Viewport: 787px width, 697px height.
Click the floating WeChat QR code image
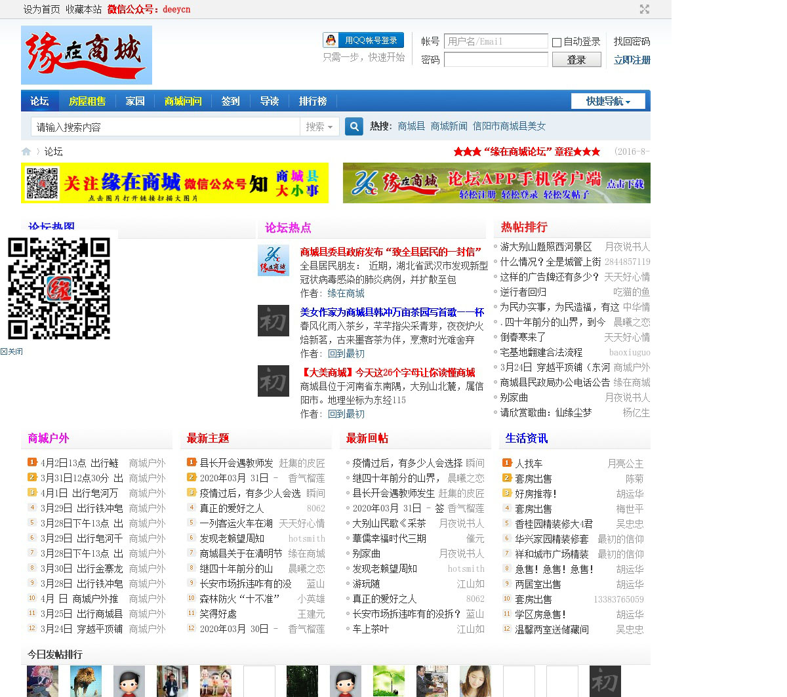(x=59, y=289)
